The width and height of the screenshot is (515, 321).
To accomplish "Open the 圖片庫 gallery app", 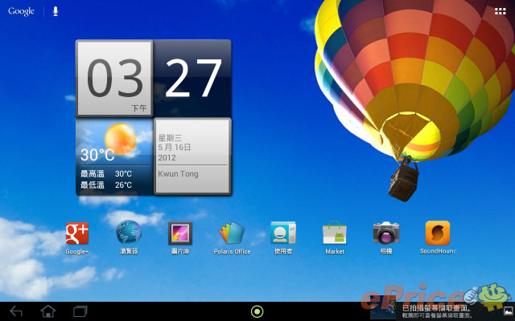I will coord(180,234).
